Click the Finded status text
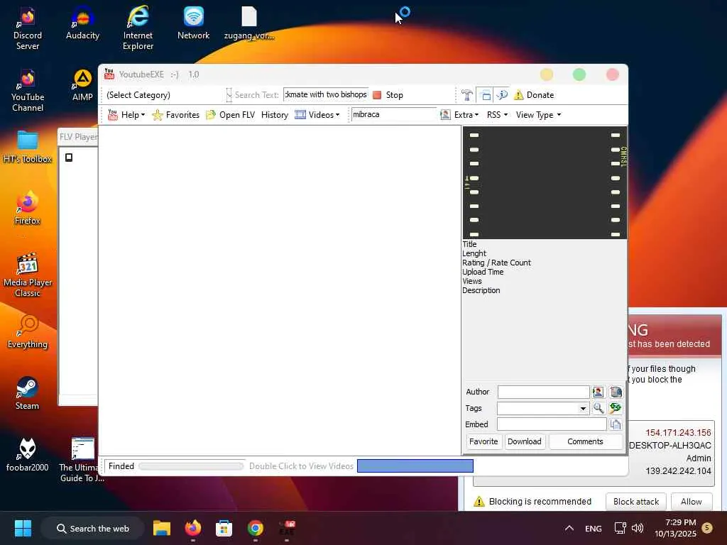This screenshot has height=545, width=727. (121, 466)
